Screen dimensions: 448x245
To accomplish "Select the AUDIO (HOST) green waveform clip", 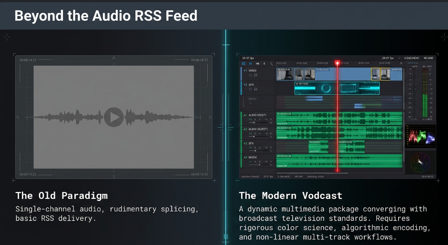I will (x=339, y=118).
